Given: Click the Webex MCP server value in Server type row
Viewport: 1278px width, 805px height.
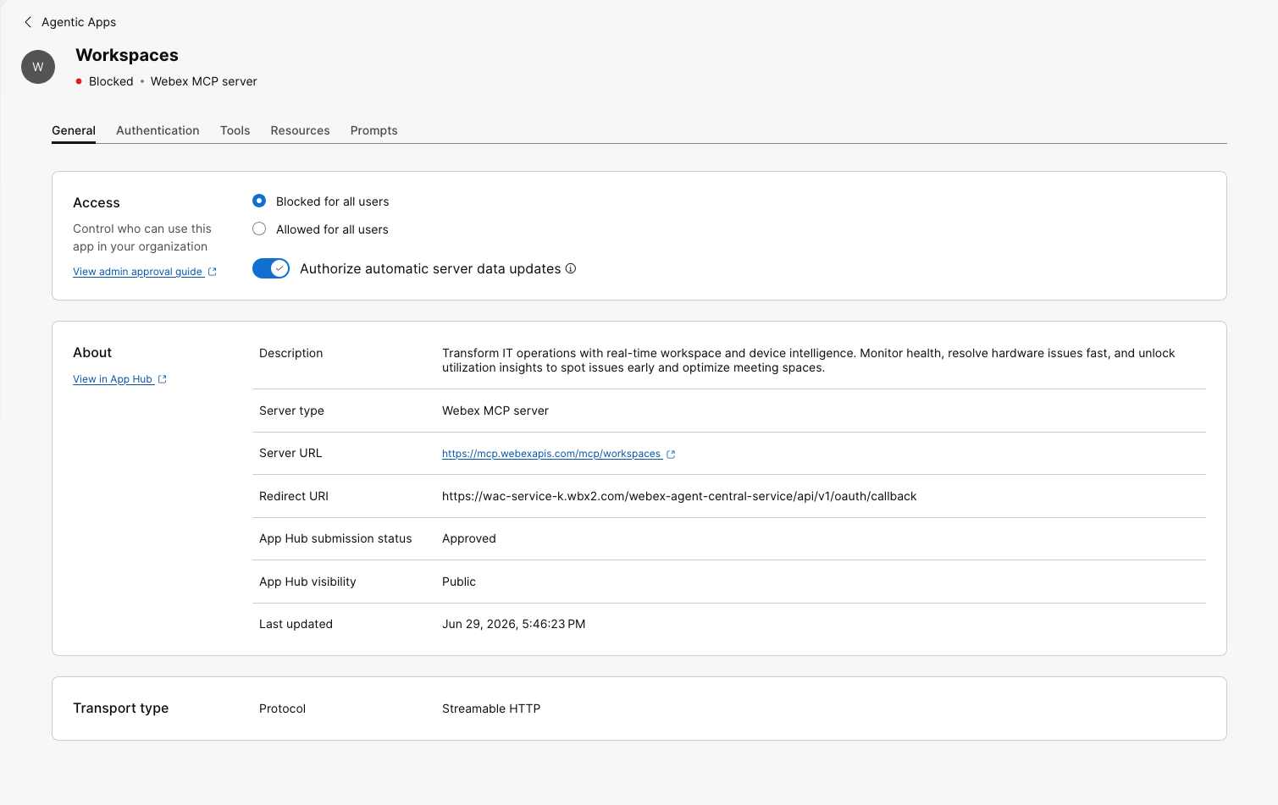Looking at the screenshot, I should click(495, 411).
